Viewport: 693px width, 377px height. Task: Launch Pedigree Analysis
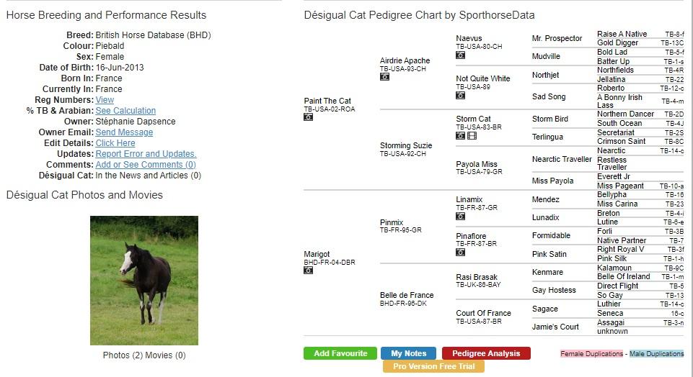click(x=486, y=353)
